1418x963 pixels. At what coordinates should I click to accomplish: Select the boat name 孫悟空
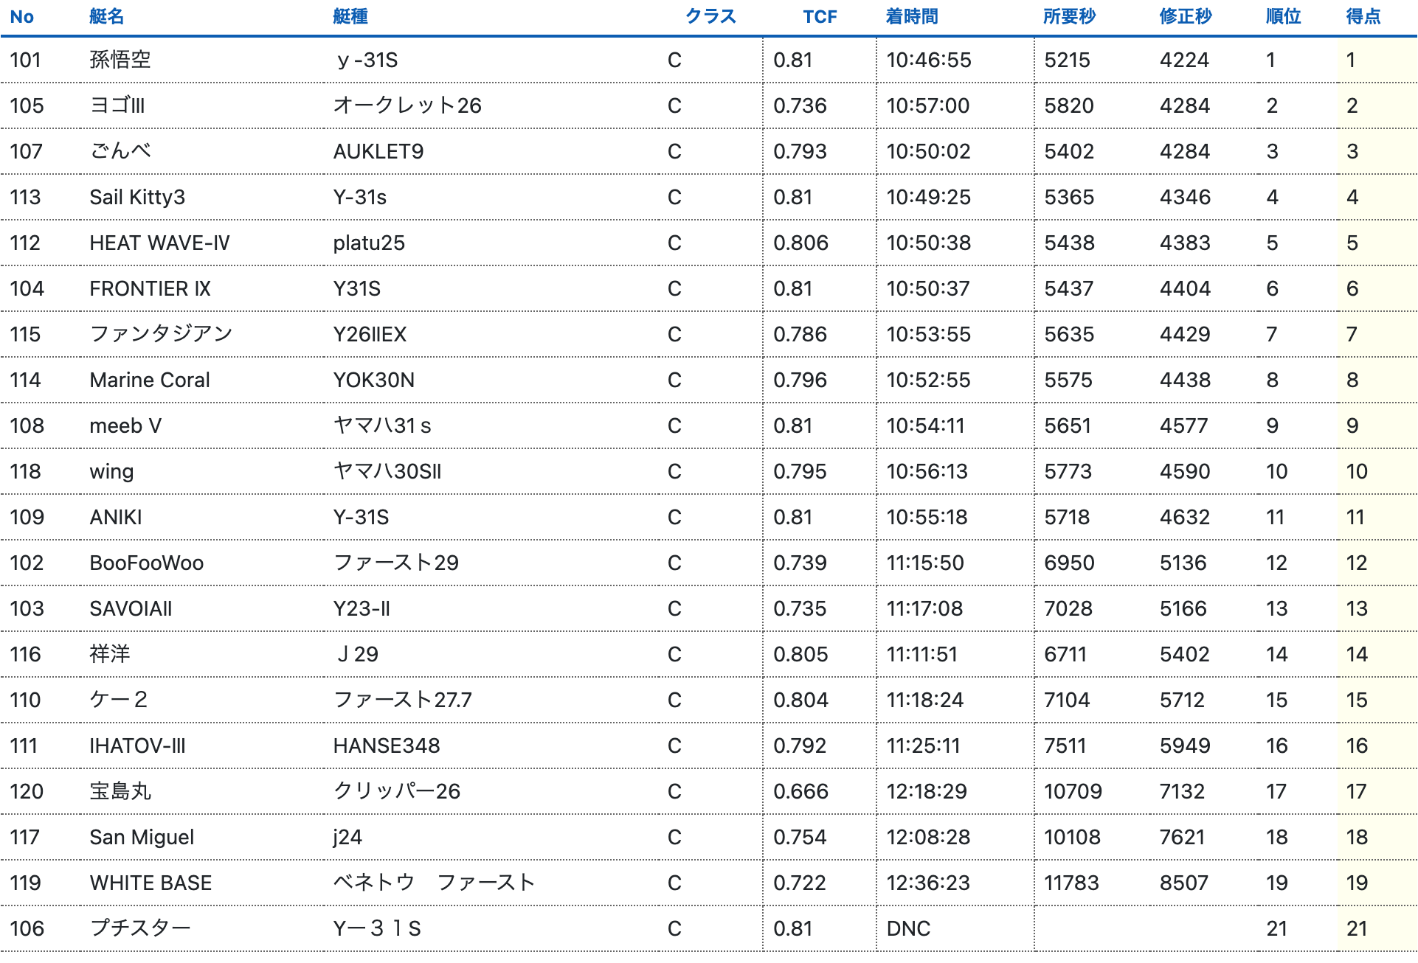click(120, 60)
